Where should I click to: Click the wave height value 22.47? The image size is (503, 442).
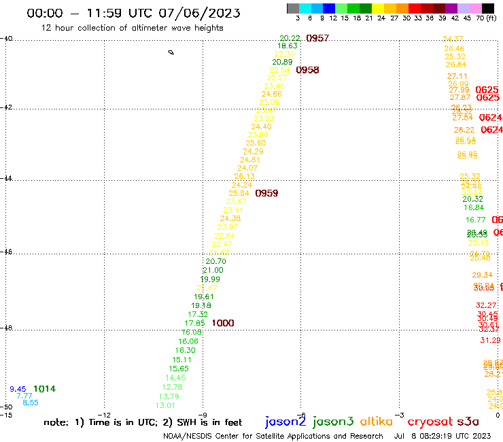point(222,244)
